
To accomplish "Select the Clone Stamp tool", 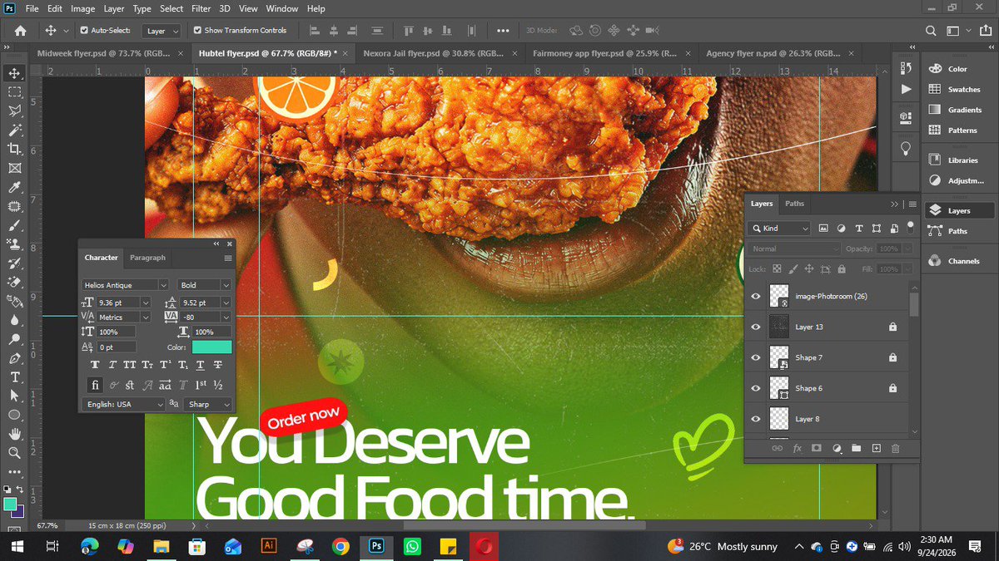I will tap(14, 244).
